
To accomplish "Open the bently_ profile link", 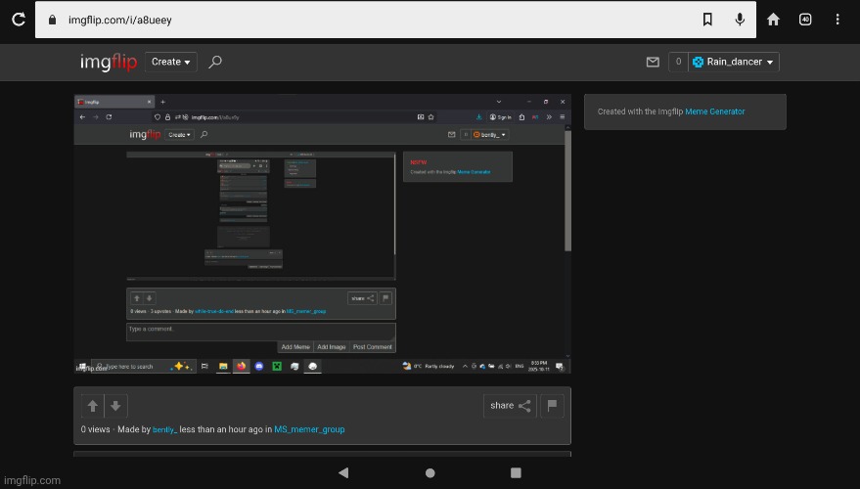I will tap(164, 429).
